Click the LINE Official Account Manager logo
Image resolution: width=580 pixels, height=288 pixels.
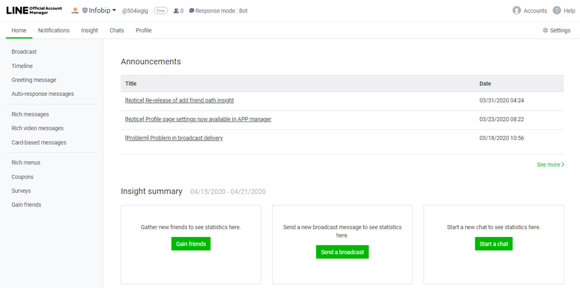coord(33,10)
